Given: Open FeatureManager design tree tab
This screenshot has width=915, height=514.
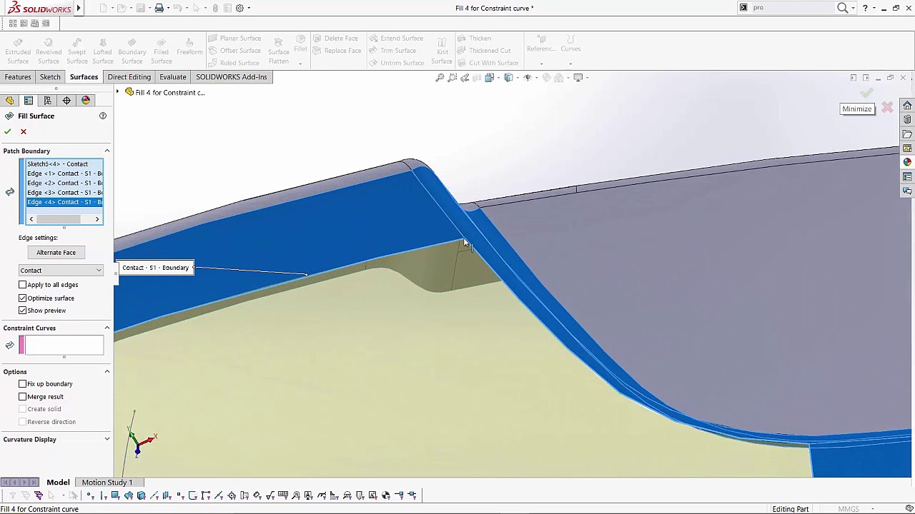Looking at the screenshot, I should click(x=10, y=101).
